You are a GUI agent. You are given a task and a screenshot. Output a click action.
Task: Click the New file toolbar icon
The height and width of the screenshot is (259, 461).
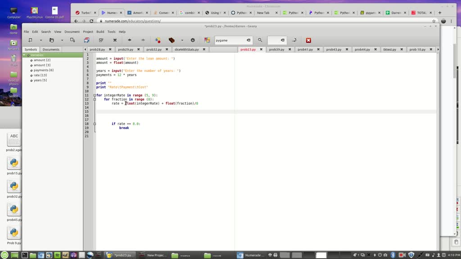[x=30, y=40]
